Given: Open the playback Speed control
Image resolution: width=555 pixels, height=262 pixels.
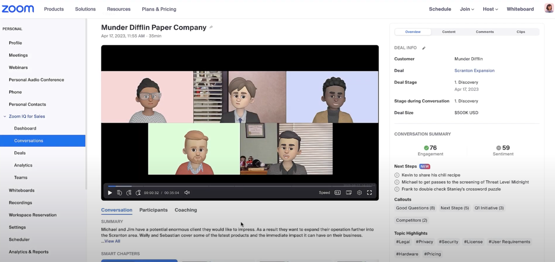Looking at the screenshot, I should (x=324, y=193).
